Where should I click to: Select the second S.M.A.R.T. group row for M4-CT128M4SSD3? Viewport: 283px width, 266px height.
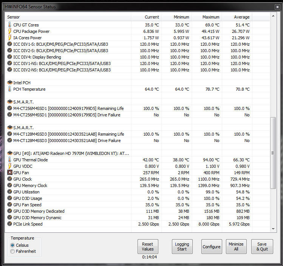coord(138,128)
